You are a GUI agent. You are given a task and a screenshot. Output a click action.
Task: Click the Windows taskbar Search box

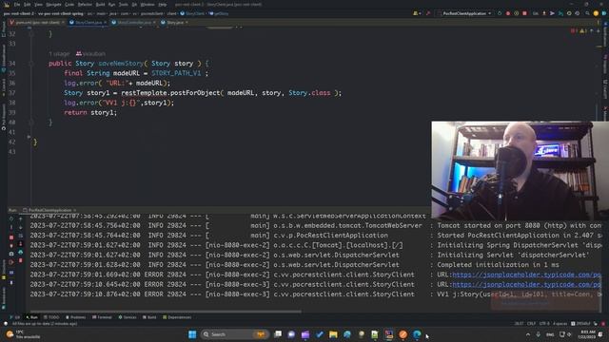pos(235,334)
